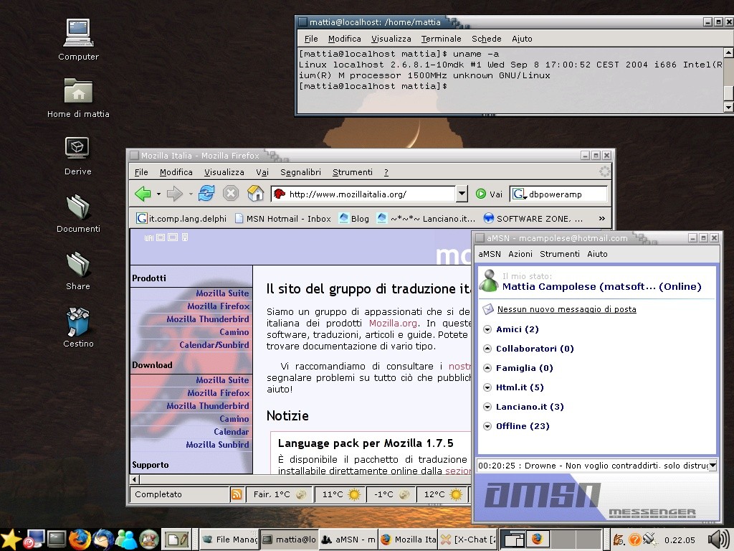Click Firefox's stop loading button

(x=230, y=194)
